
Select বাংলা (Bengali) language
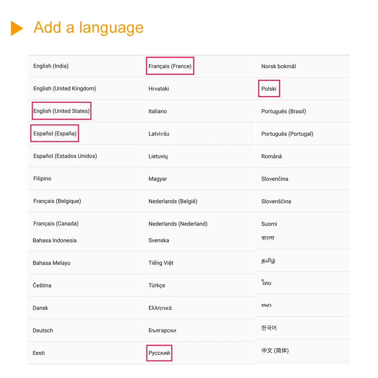tap(268, 238)
